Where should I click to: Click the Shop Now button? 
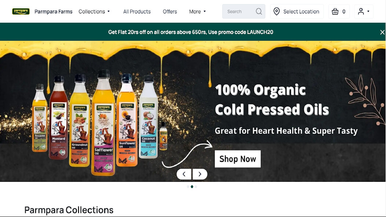[237, 159]
